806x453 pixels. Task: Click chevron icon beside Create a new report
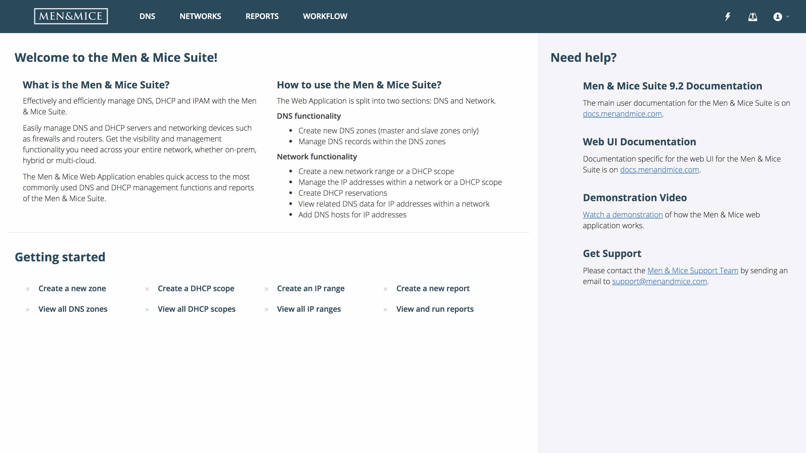point(385,289)
